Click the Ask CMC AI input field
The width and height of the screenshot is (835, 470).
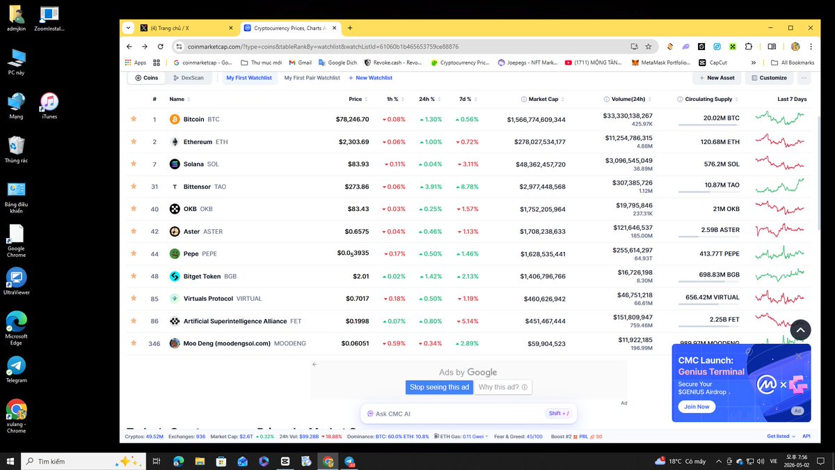(x=468, y=414)
